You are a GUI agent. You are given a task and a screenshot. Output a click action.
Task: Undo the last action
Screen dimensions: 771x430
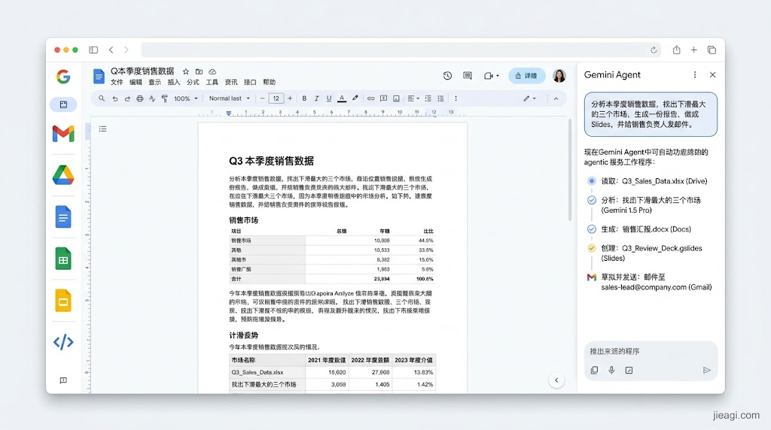pyautogui.click(x=115, y=98)
